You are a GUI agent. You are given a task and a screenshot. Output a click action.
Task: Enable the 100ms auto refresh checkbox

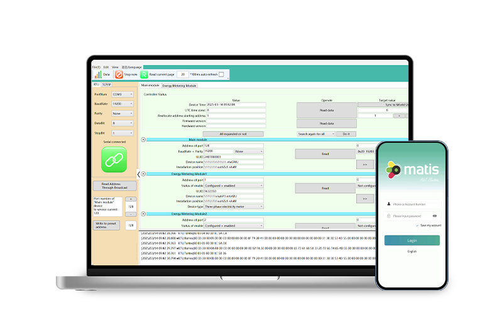222,75
